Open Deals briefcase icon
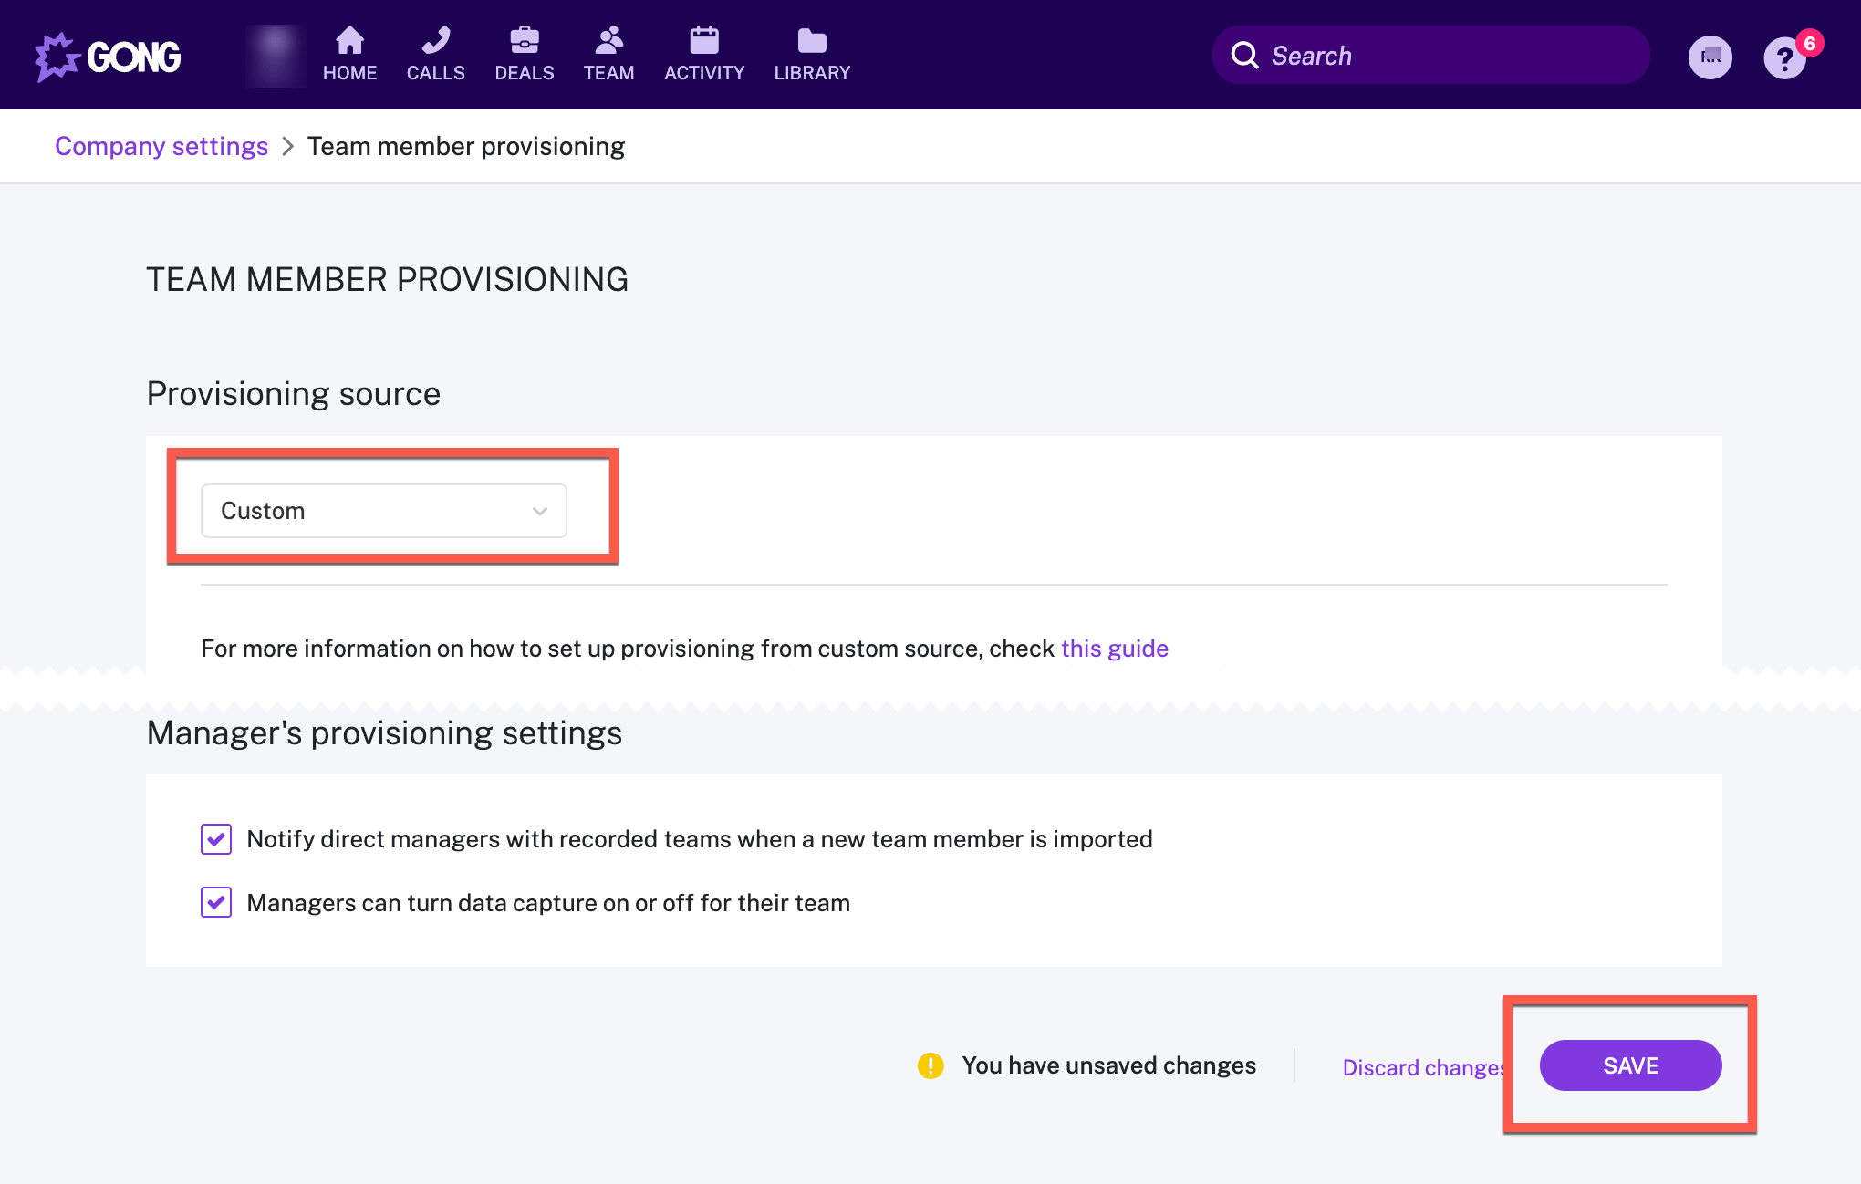This screenshot has height=1184, width=1861. tap(525, 40)
